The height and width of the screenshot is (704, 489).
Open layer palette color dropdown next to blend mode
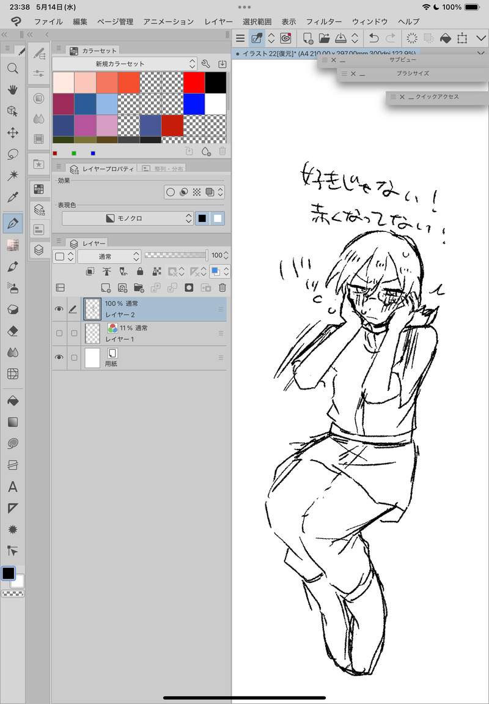(65, 256)
